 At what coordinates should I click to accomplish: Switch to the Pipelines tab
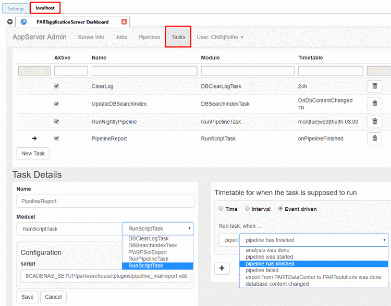(149, 37)
